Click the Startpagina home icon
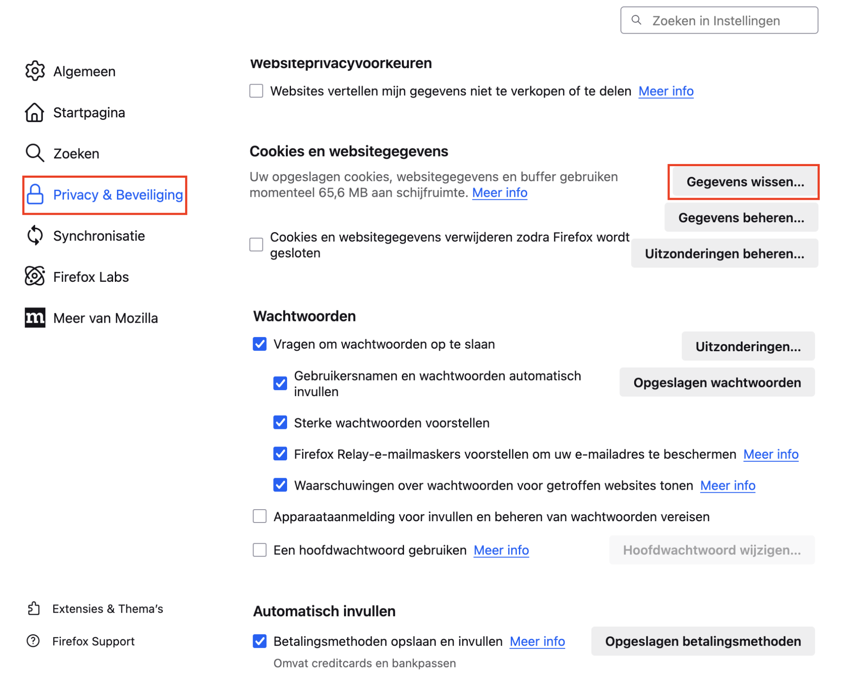Viewport: 863px width, 677px height. point(35,113)
